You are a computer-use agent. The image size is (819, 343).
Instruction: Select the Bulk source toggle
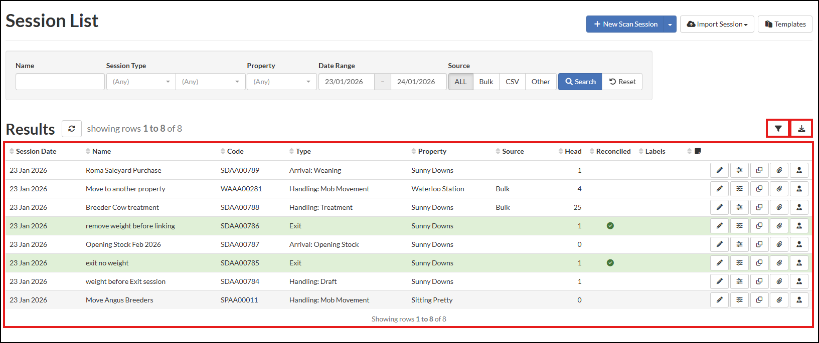tap(486, 82)
